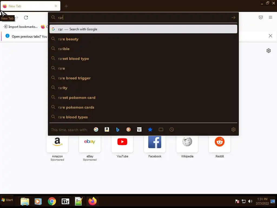Launch the media player taskbar icon
Image resolution: width=277 pixels, height=208 pixels.
click(x=38, y=201)
